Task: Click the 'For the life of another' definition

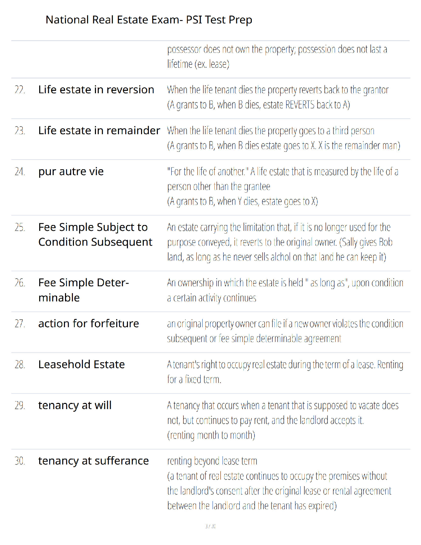Action: pos(283,186)
